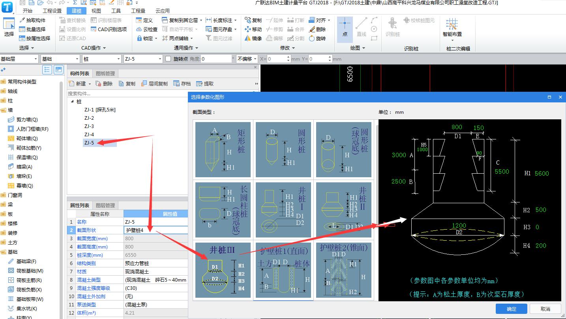This screenshot has width=566, height=319.
Task: Activate the 点 point drawing tool
Action: pyautogui.click(x=345, y=30)
